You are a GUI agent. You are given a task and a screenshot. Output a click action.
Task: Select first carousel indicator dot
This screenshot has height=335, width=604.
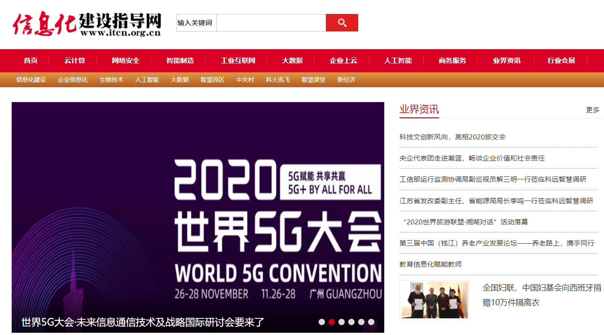[x=322, y=322]
